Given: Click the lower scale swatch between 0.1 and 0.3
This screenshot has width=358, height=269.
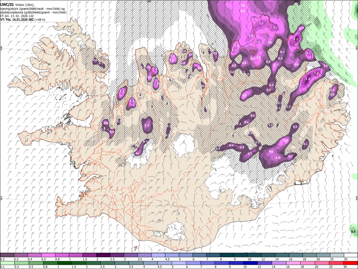Looking at the screenshot, I should [7, 263].
